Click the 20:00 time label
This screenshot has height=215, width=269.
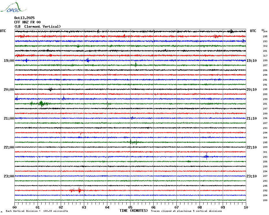coord(9,90)
